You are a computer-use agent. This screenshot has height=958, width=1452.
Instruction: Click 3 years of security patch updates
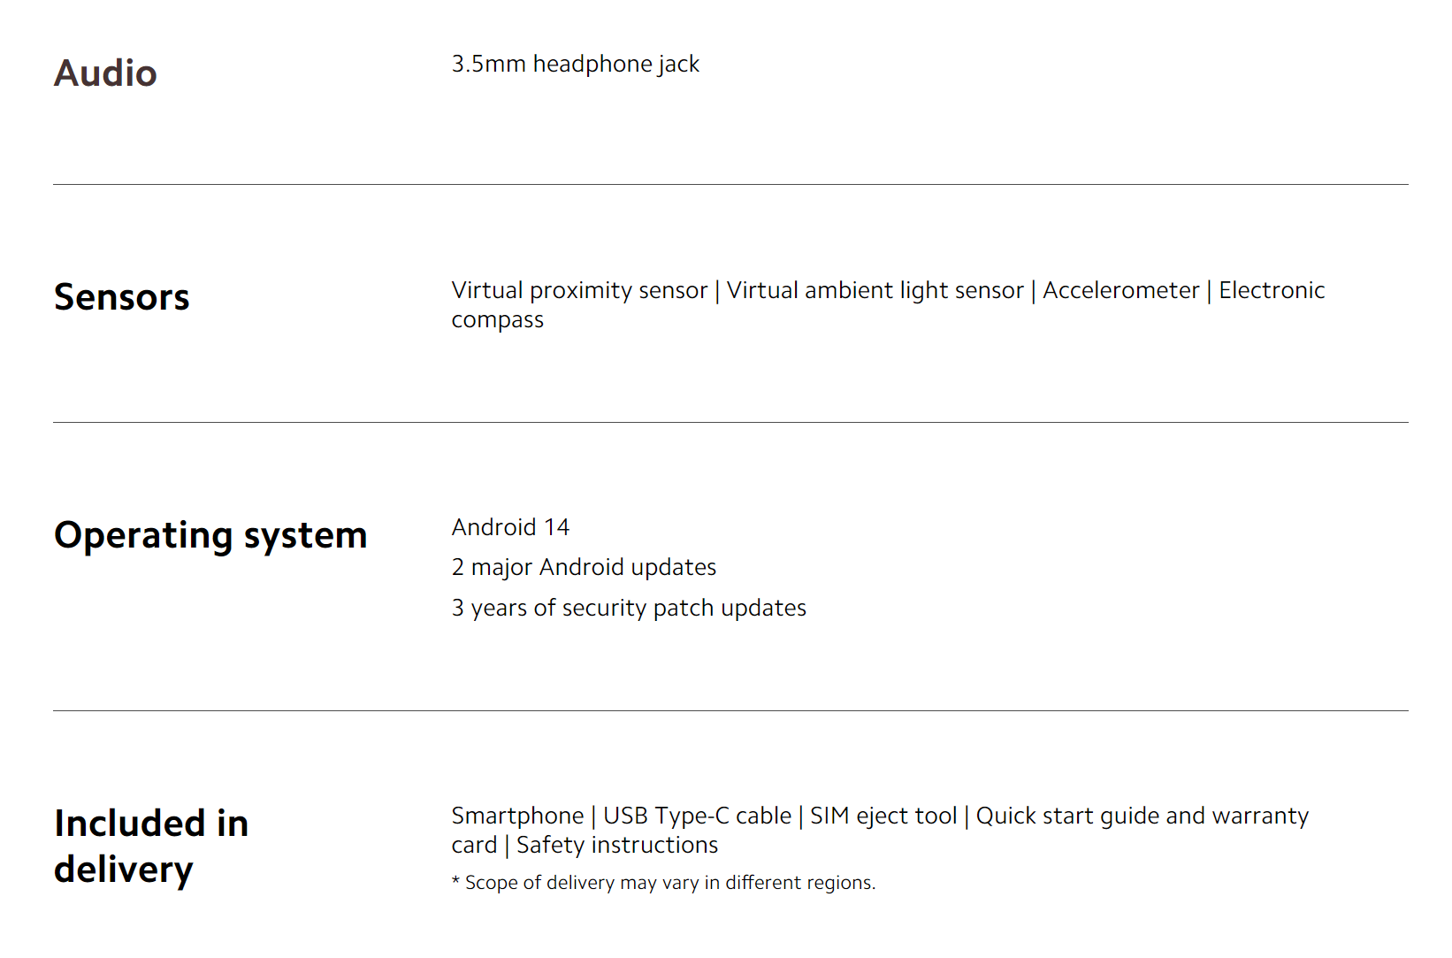(630, 608)
